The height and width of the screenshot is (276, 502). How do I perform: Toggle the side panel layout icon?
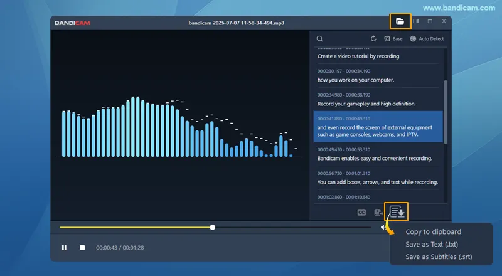click(416, 21)
